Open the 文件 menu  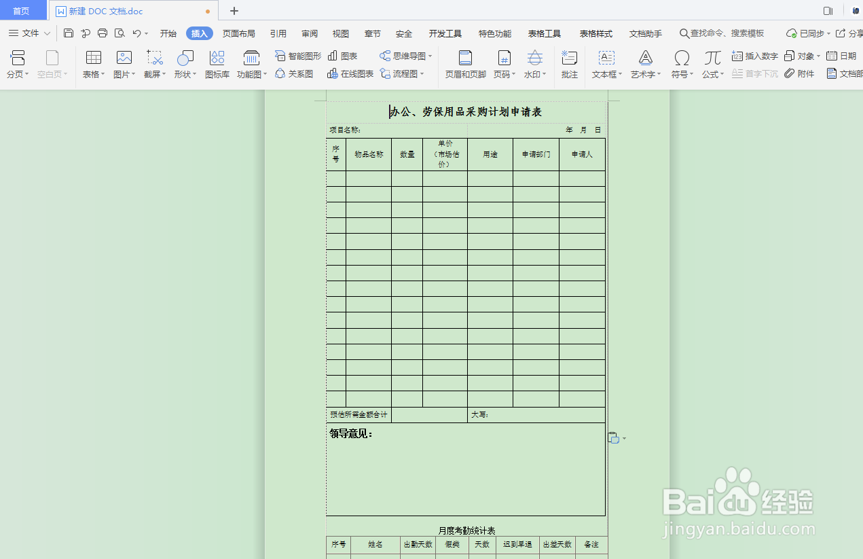tap(31, 33)
